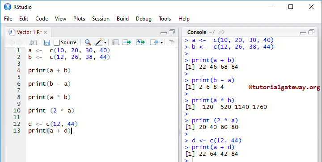
Task: Click console output '[1] 22 46 68 84'
Action: (212, 67)
